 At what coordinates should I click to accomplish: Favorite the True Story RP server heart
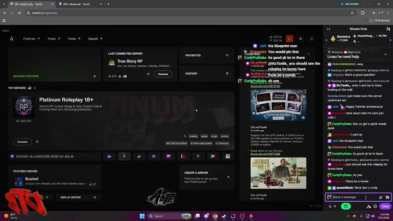click(148, 74)
